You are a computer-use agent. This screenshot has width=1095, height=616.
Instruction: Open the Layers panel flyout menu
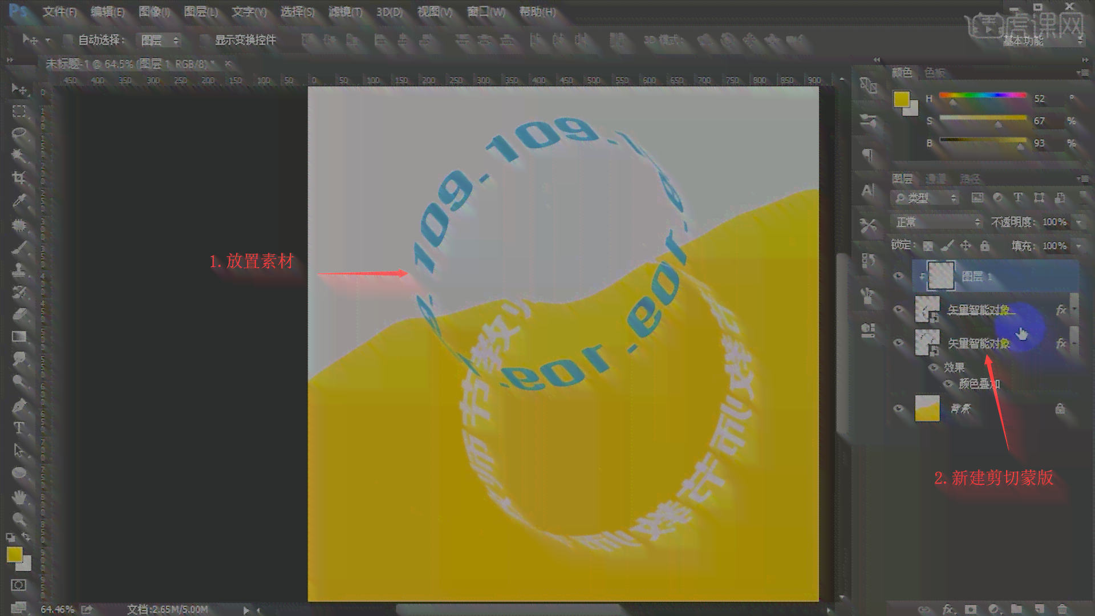pyautogui.click(x=1082, y=179)
